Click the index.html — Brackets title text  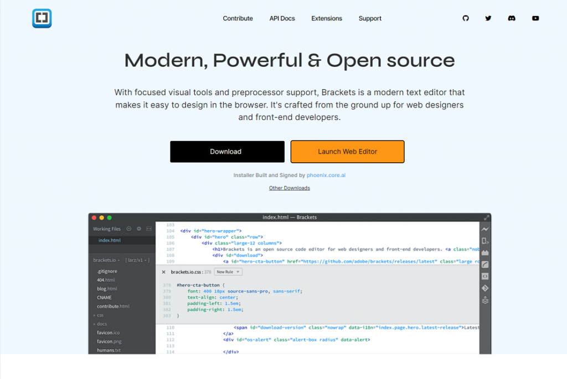[289, 217]
